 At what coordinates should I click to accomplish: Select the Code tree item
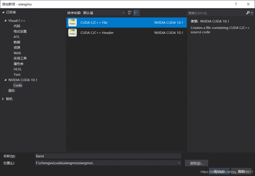click(18, 85)
